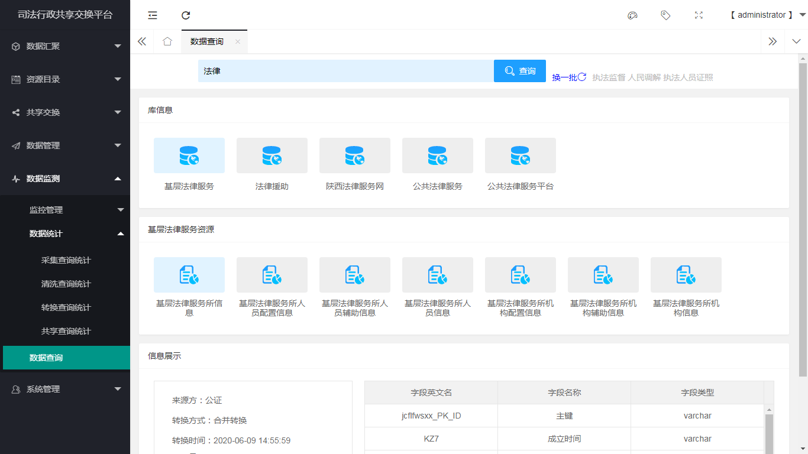Open the 基层法律服务所人员辅助信息 resource icon
Image resolution: width=808 pixels, height=454 pixels.
pos(355,275)
